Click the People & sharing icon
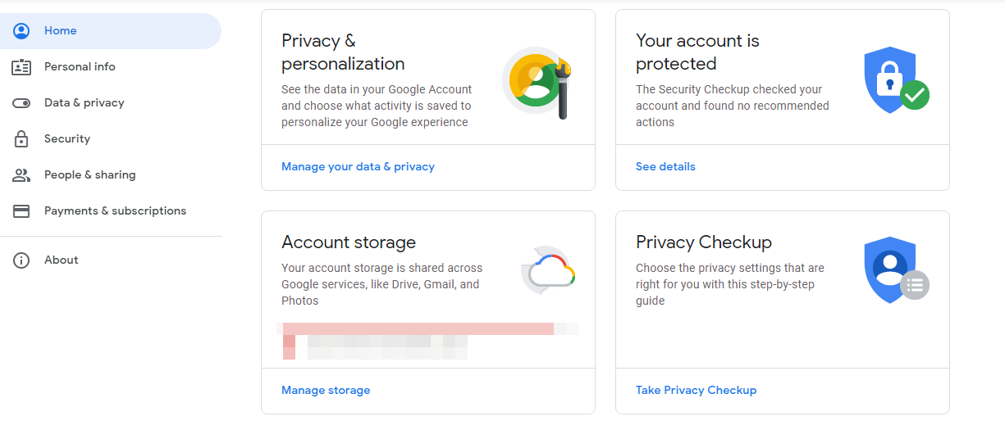1005x430 pixels. click(21, 175)
